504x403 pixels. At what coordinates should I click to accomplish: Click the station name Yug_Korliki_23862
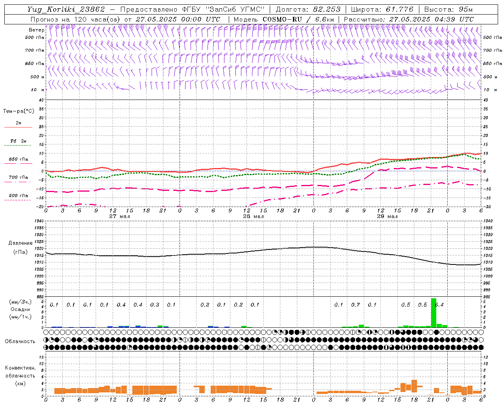point(66,9)
